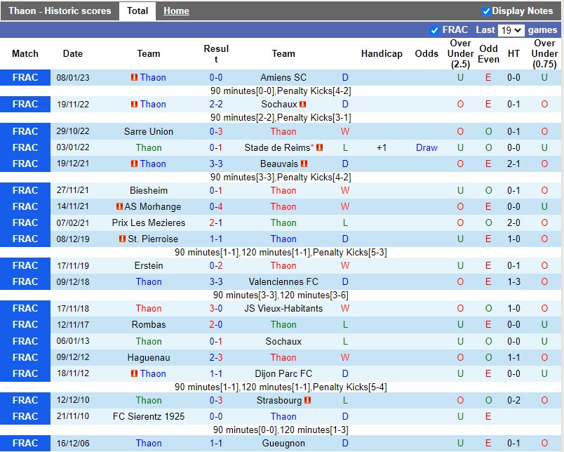Click the card icon next to Stade de Reims

coord(320,148)
